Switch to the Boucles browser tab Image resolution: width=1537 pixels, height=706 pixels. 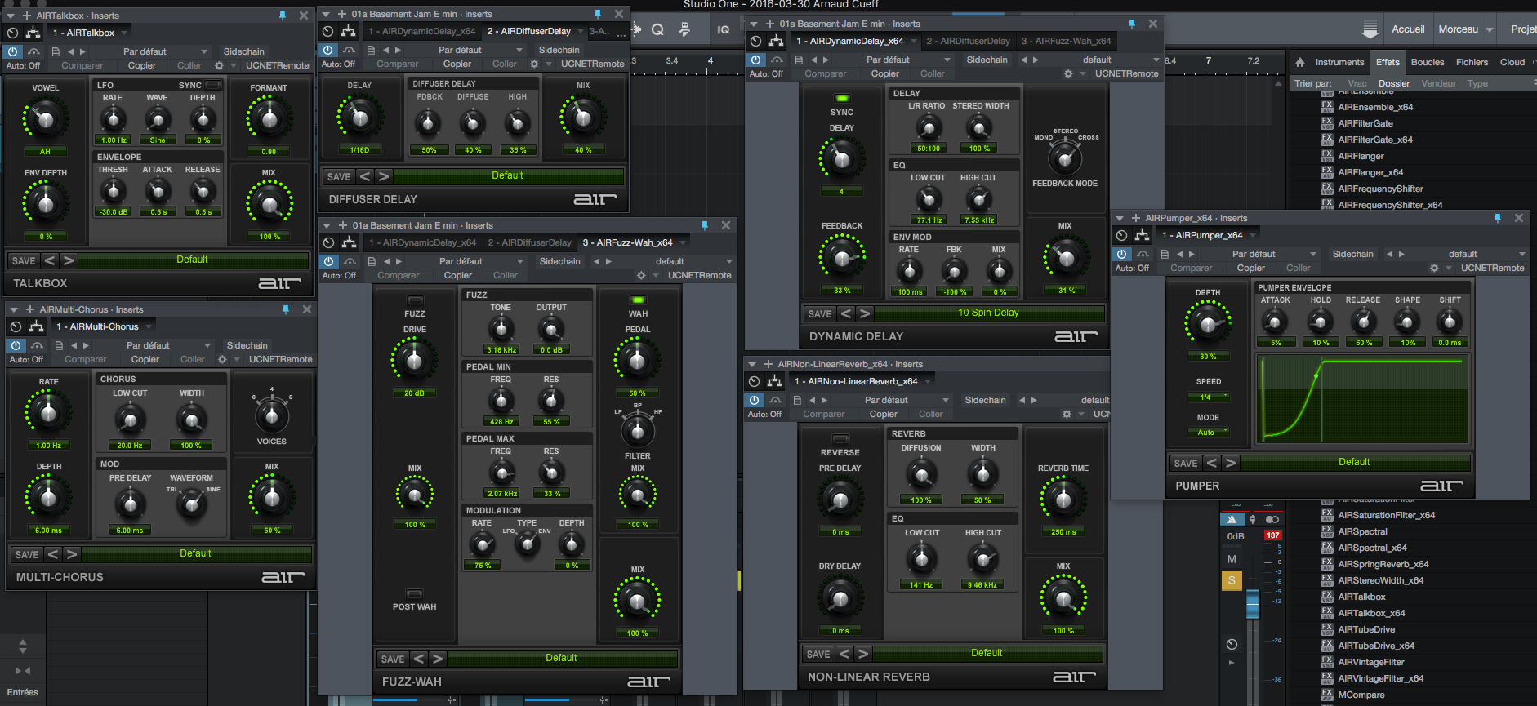pyautogui.click(x=1428, y=62)
